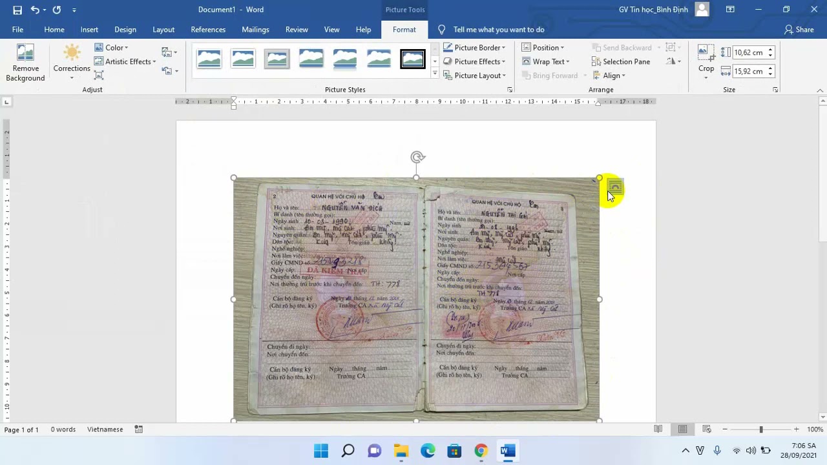Viewport: 827px width, 465px height.
Task: Click the Undo icon
Action: click(x=35, y=10)
